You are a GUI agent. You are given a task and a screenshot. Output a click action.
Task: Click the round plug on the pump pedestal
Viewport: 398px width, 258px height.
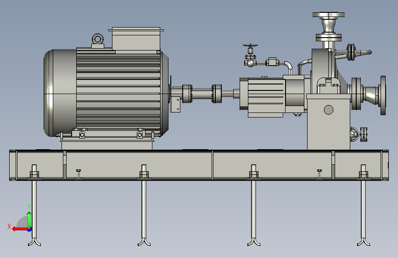[x=328, y=110]
